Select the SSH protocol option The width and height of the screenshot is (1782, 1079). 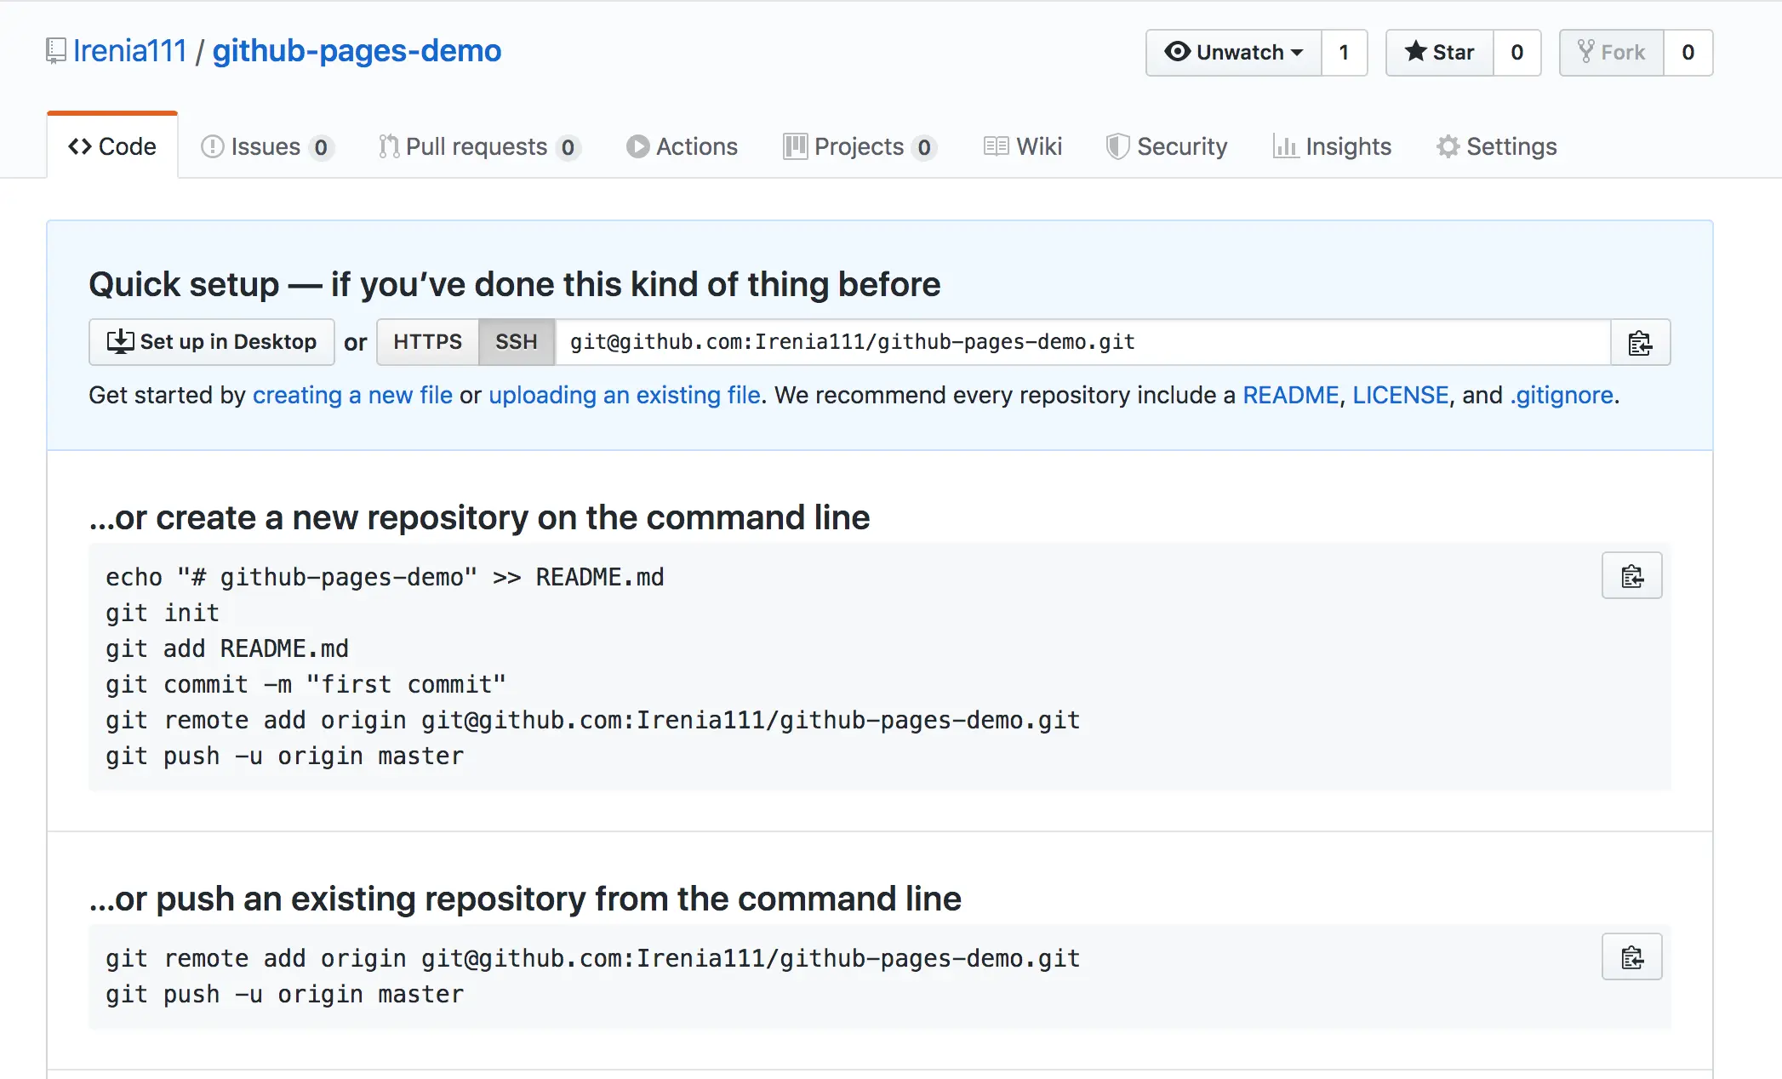pos(517,342)
